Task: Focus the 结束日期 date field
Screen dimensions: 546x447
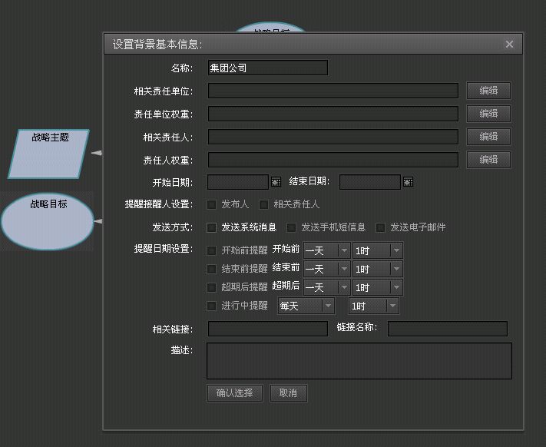Action: [370, 182]
